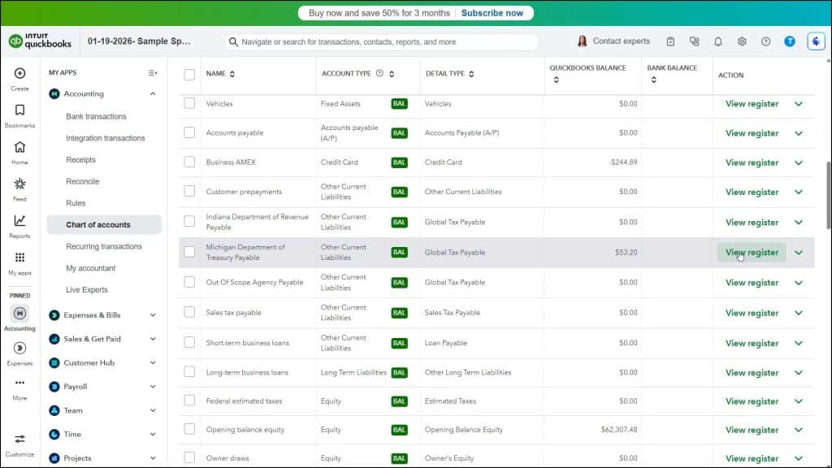This screenshot has height=468, width=832.
Task: Select Chart of accounts in sidebar
Action: tap(97, 224)
